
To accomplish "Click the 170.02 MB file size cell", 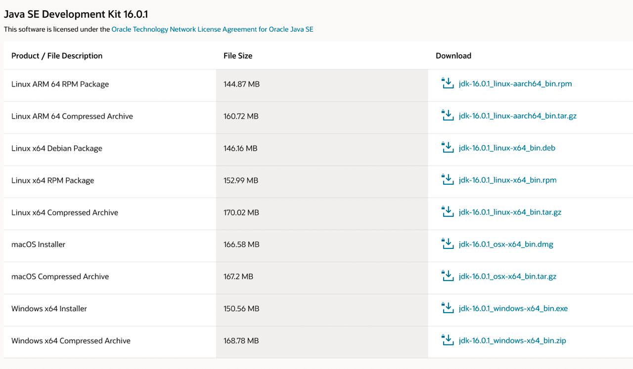I will point(322,212).
